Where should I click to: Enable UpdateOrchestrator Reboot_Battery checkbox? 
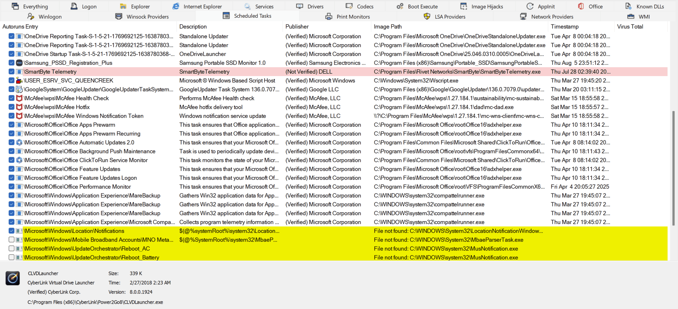[11, 257]
